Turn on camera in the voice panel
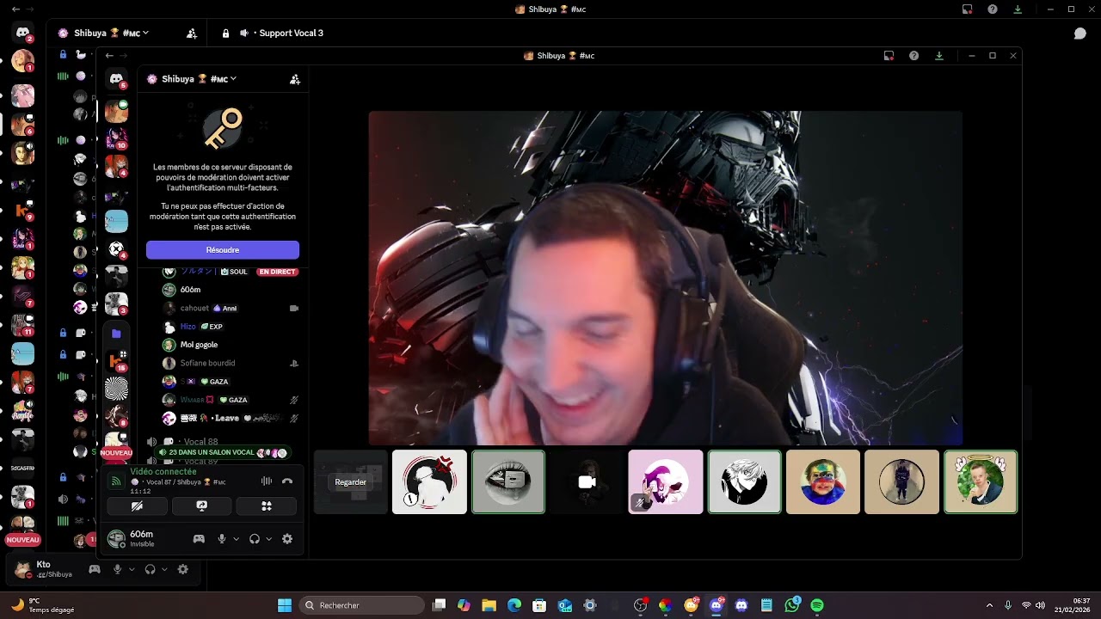This screenshot has height=619, width=1101. [x=137, y=506]
